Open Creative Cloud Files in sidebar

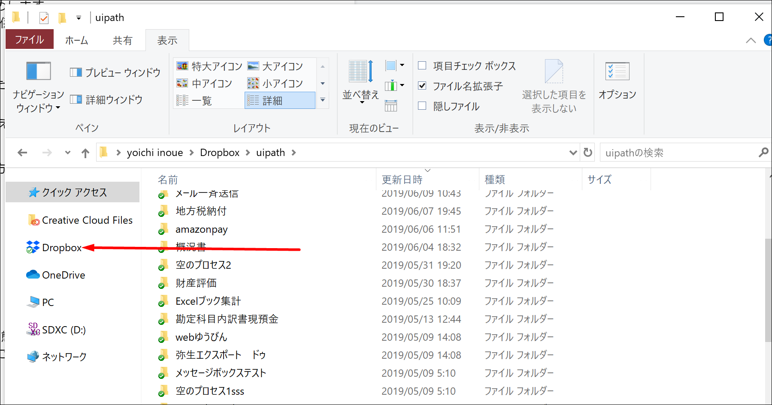tap(79, 220)
